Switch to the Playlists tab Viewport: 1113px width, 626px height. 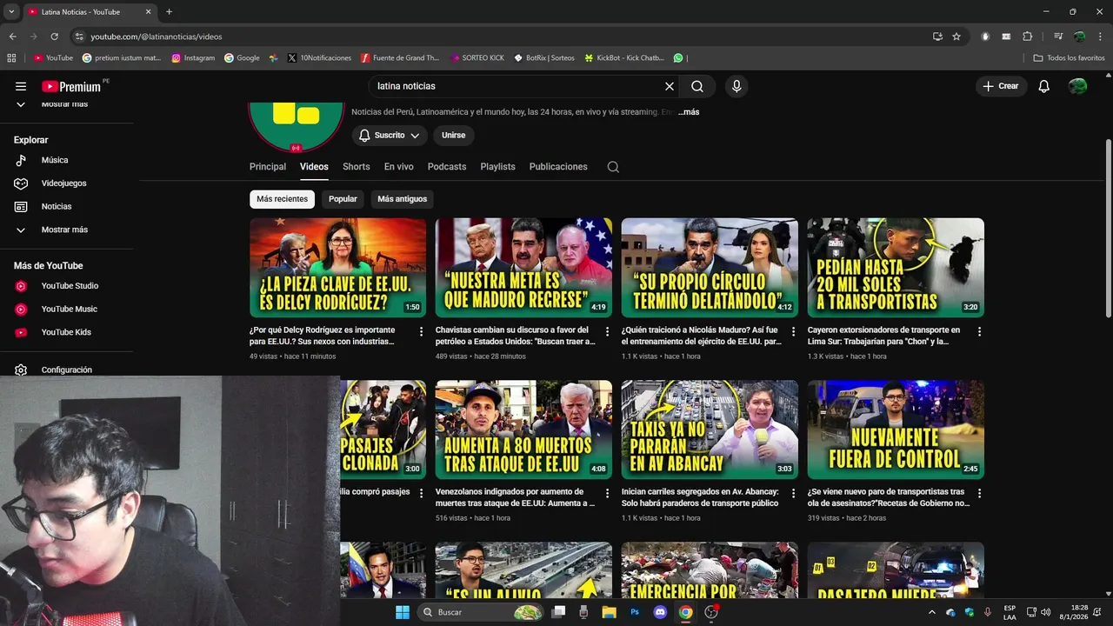coord(498,167)
